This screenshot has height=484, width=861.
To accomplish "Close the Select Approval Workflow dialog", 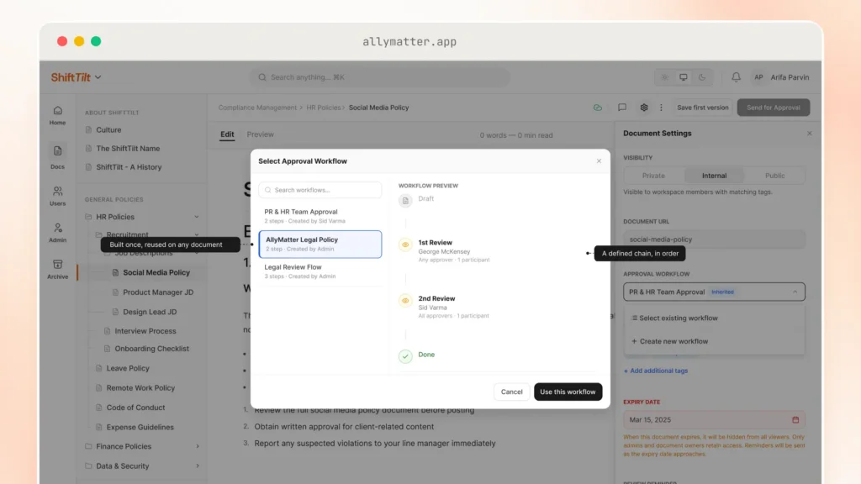I will (599, 161).
